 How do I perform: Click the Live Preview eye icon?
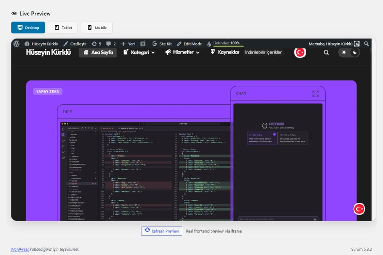14,14
